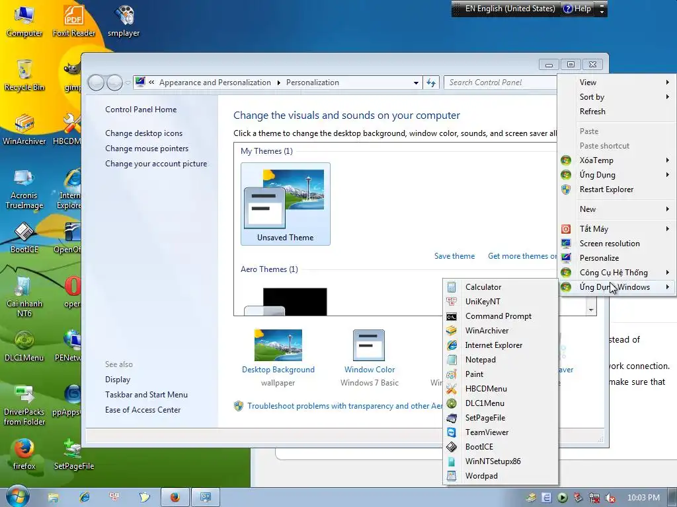
Task: Click Change mouse pointers link
Action: coord(147,149)
